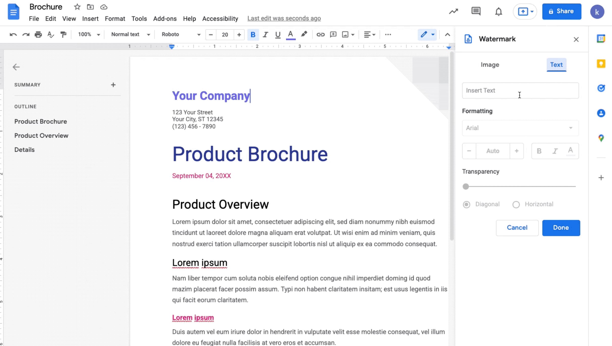Show more toolbar options ellipsis

pos(388,35)
